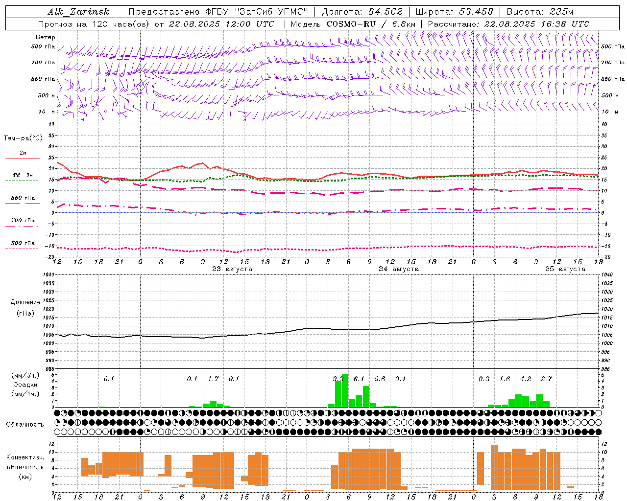Viewport: 627px width, 501px height.
Task: Click the 24 августа date label
Action: 399,269
